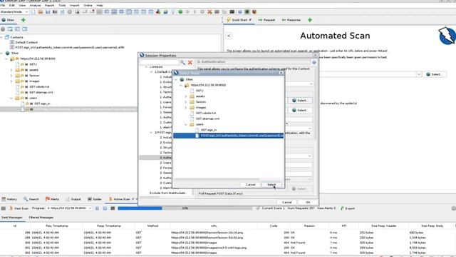The width and height of the screenshot is (456, 257).
Task: Click the green plus add-tab icon beside Sites
Action: tap(23, 20)
